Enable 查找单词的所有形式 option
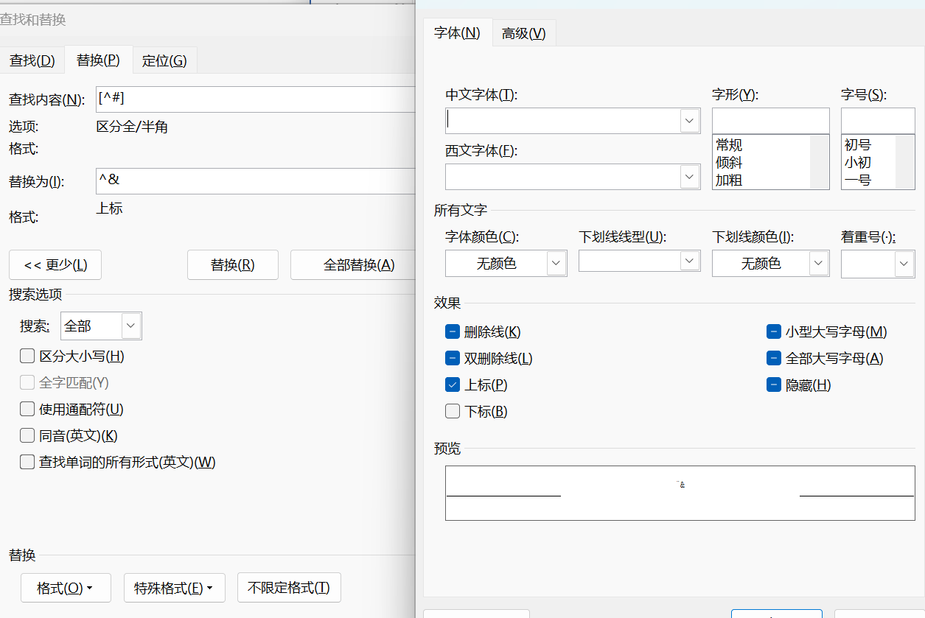The height and width of the screenshot is (618, 925). pos(27,462)
